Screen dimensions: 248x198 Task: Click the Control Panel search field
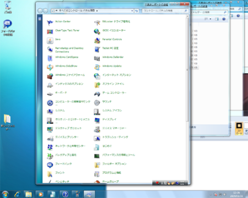pos(165,11)
